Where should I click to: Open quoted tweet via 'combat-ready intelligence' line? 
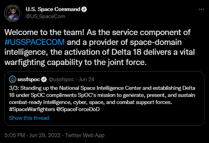(91, 102)
